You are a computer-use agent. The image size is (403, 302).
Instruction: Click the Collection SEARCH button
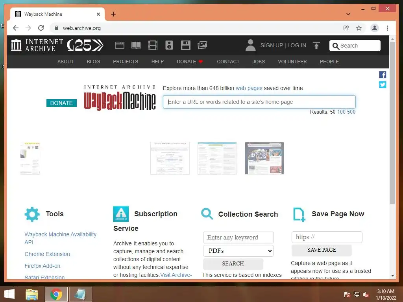pos(233,264)
